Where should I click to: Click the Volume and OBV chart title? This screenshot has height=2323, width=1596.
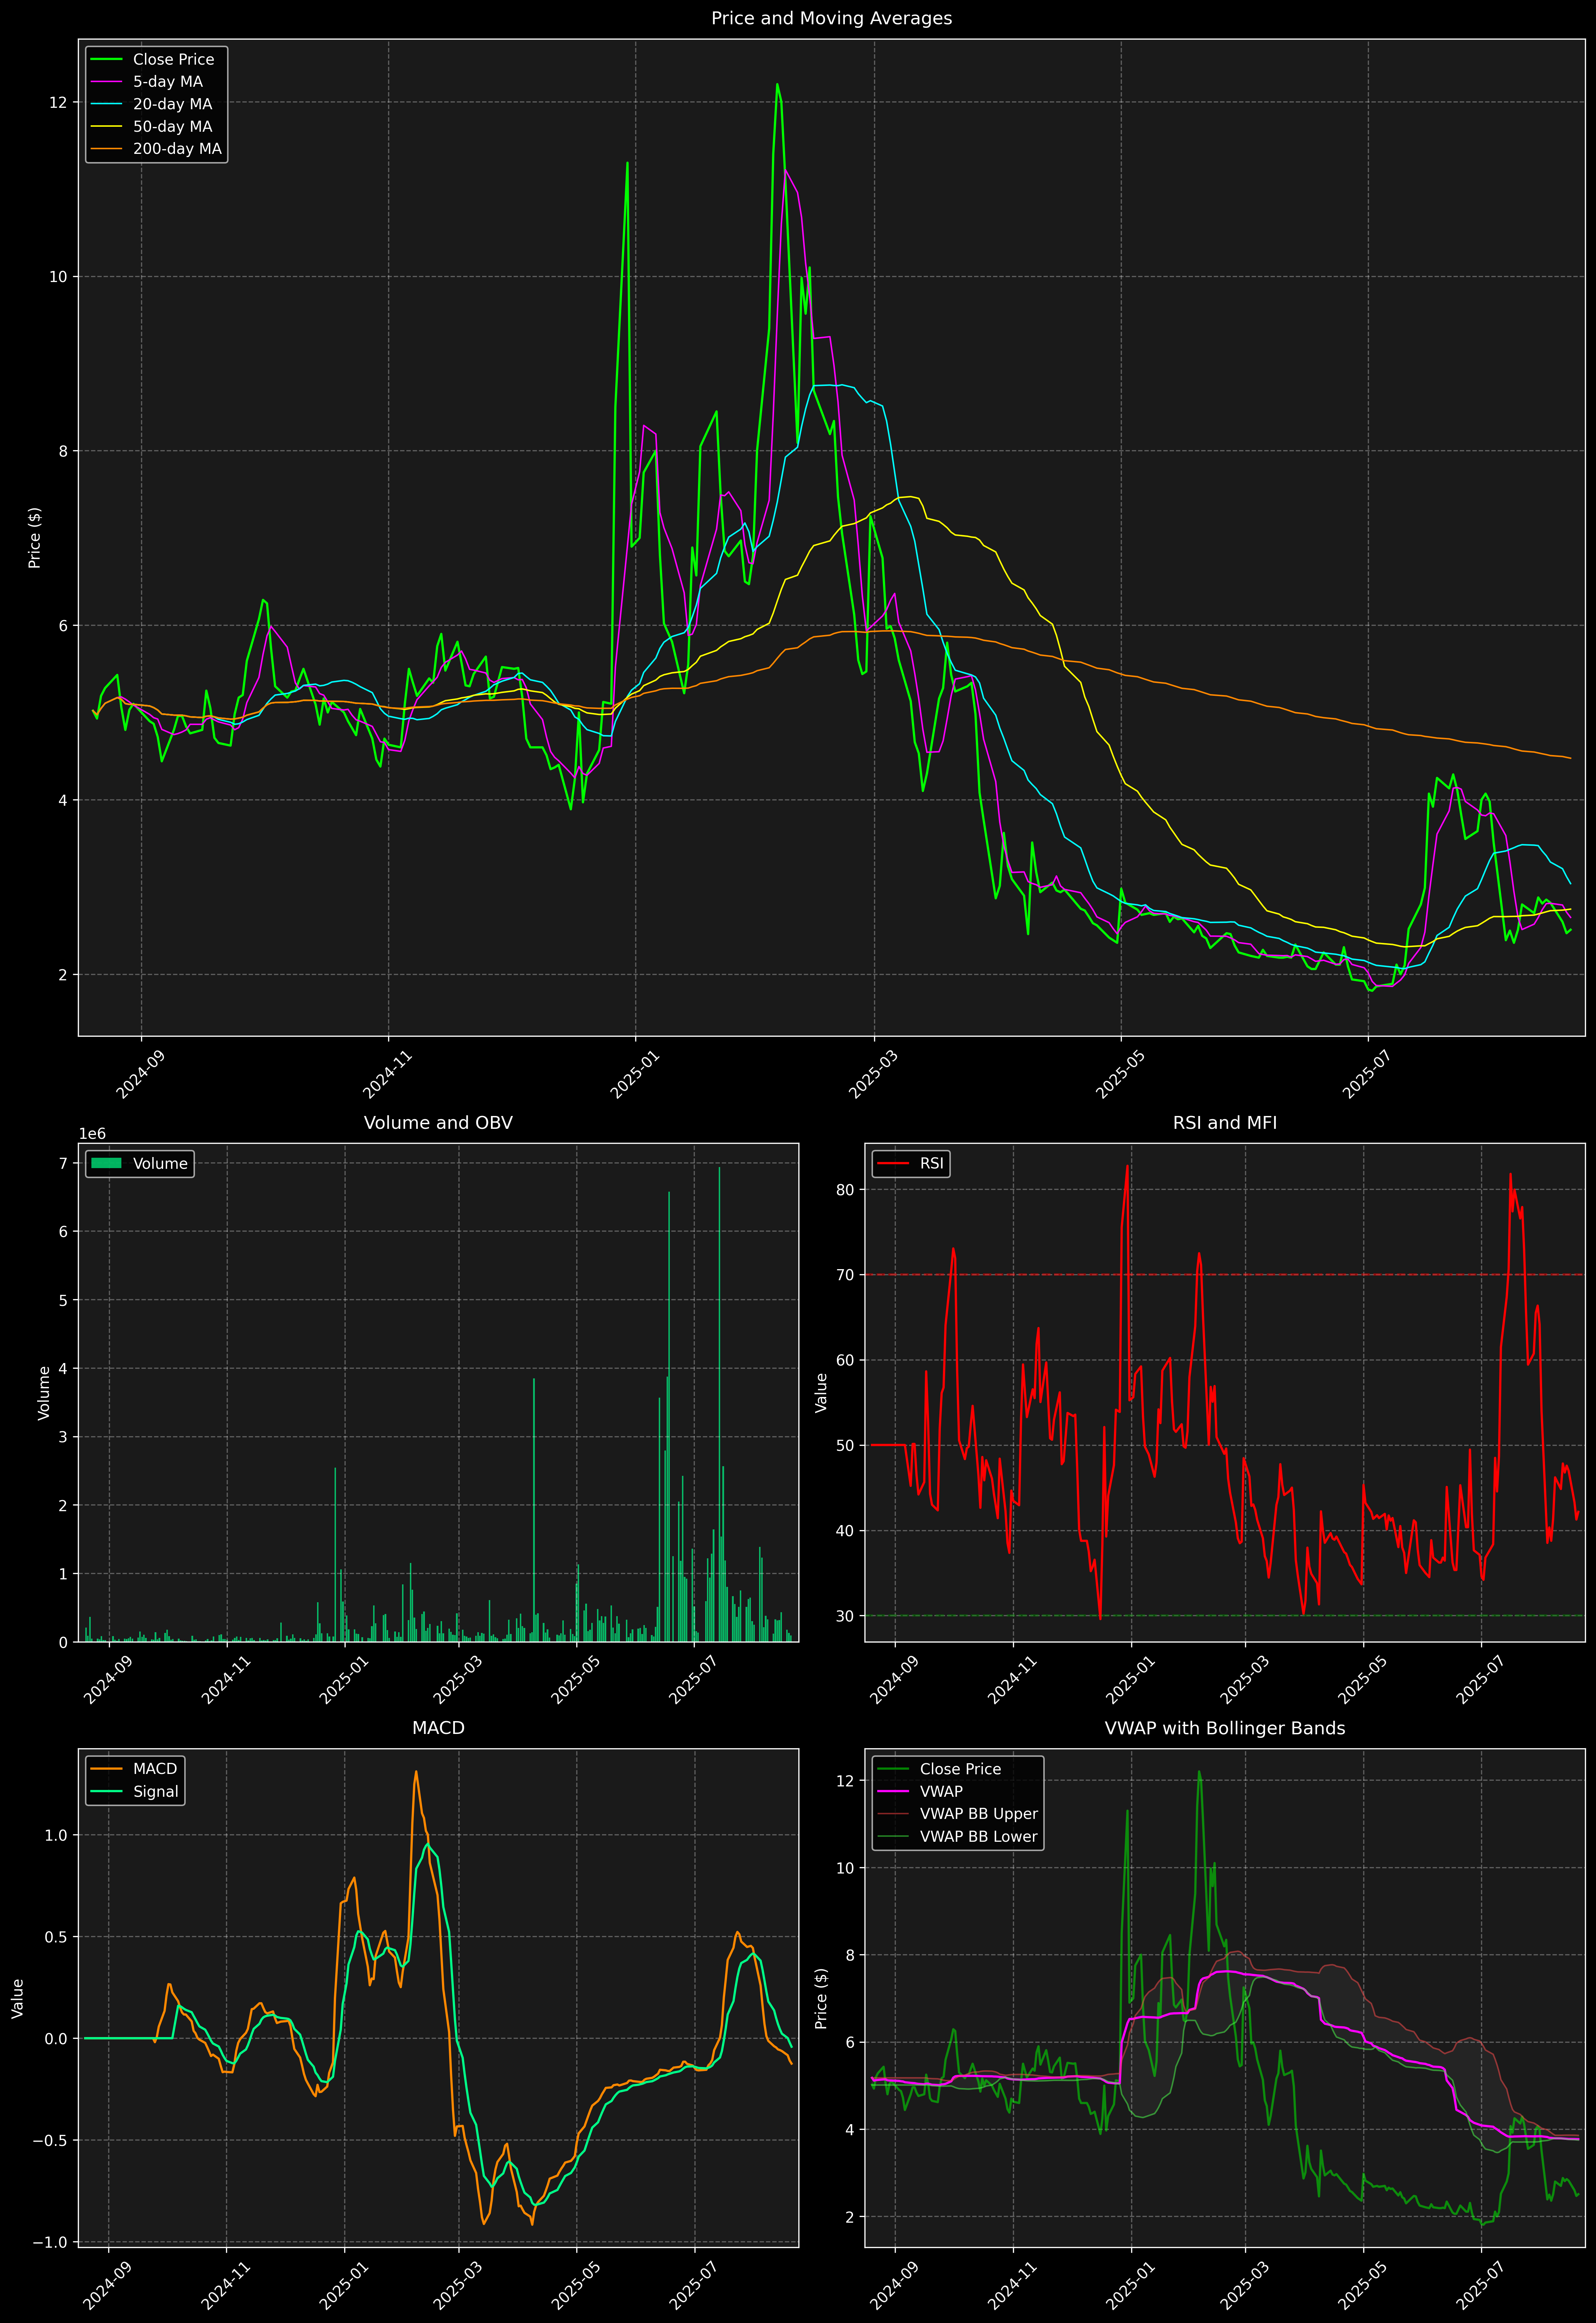pyautogui.click(x=438, y=1122)
